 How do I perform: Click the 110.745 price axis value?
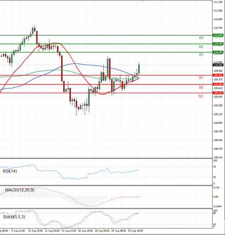click(x=218, y=28)
